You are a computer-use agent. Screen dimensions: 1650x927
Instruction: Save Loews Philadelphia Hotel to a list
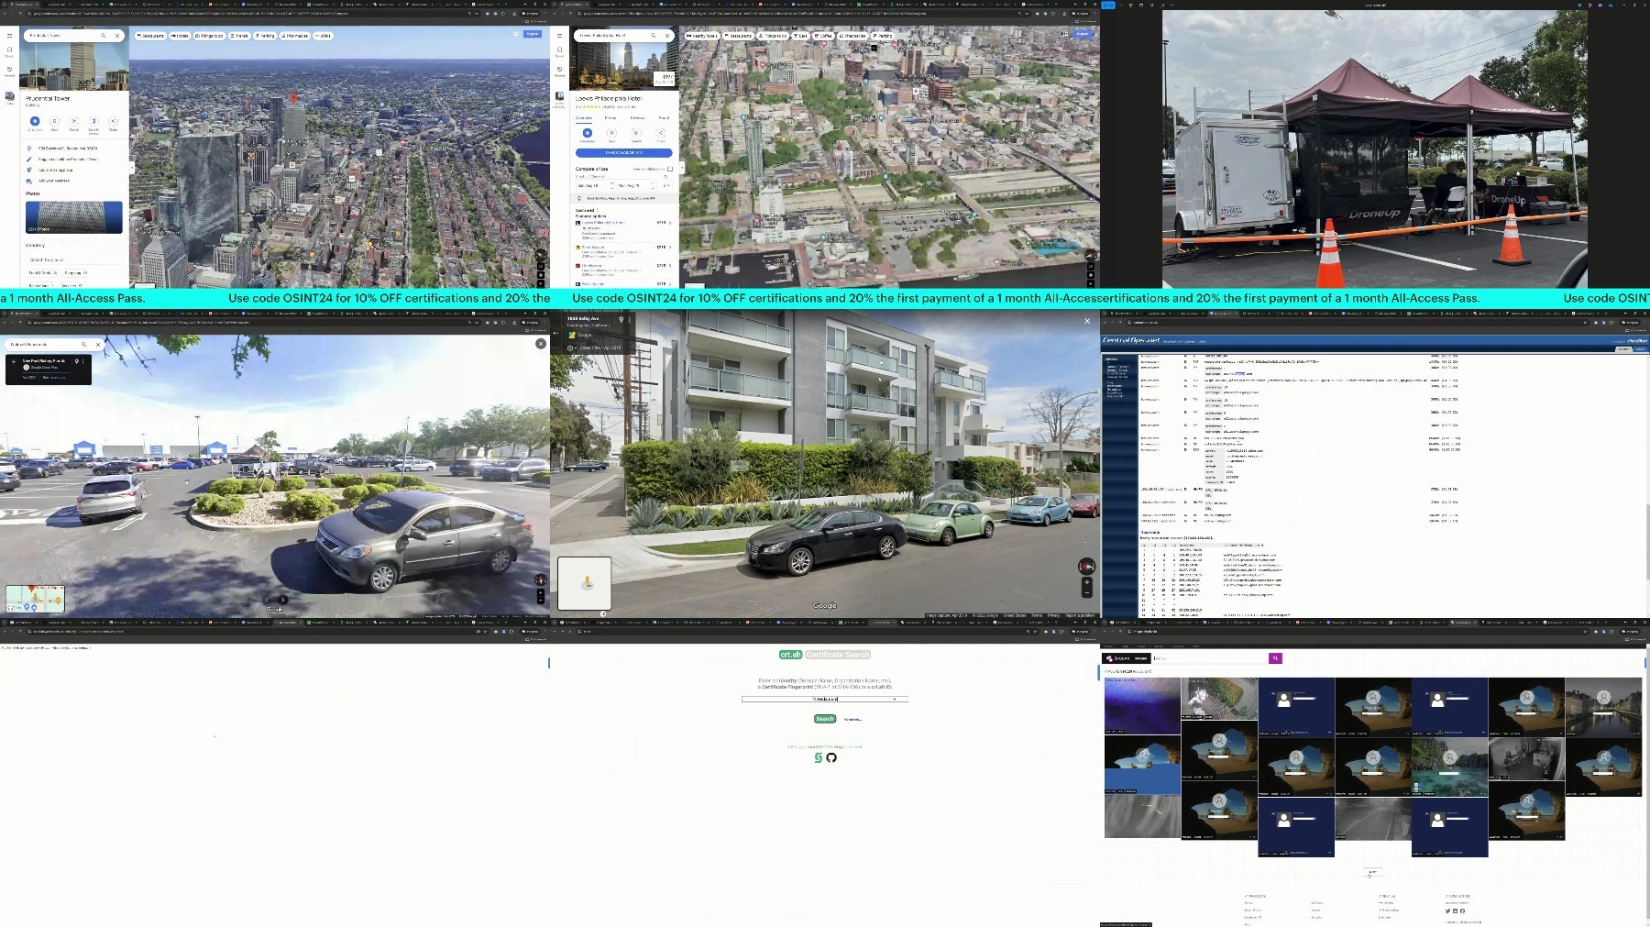pyautogui.click(x=611, y=135)
